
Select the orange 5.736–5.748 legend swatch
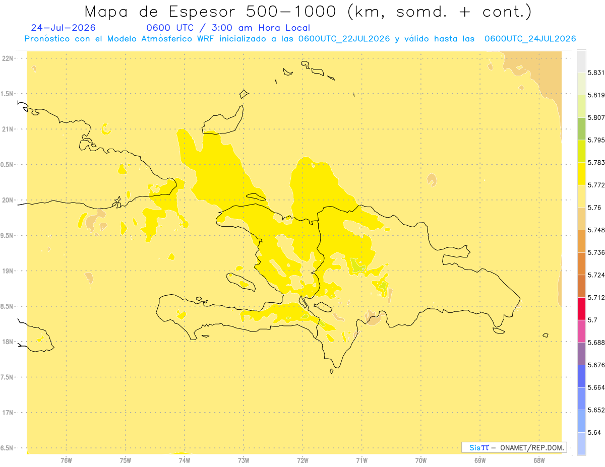581,241
